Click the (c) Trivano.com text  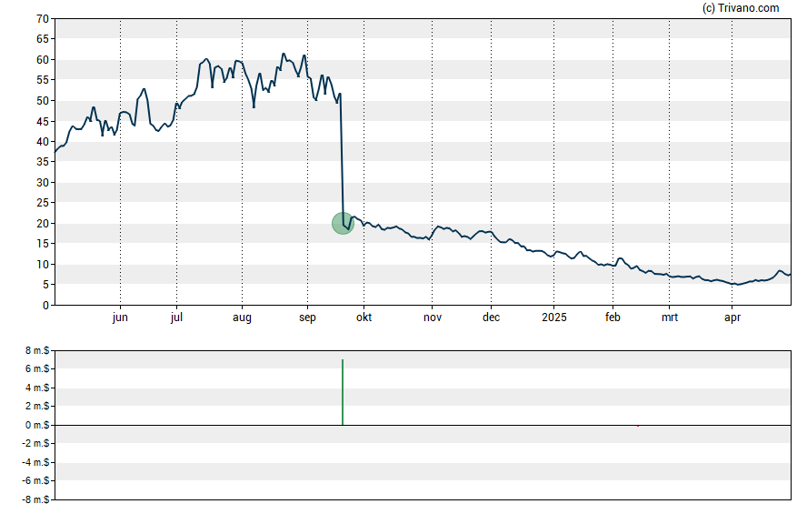741,7
